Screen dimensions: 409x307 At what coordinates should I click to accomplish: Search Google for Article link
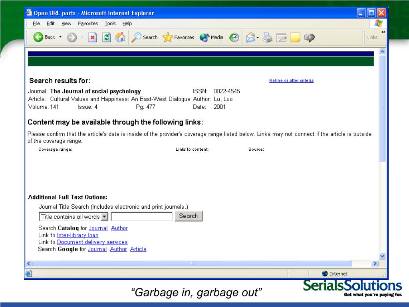pos(138,249)
